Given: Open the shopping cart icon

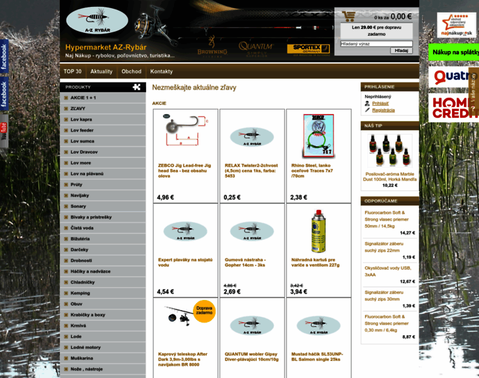Looking at the screenshot, I should click(x=349, y=16).
